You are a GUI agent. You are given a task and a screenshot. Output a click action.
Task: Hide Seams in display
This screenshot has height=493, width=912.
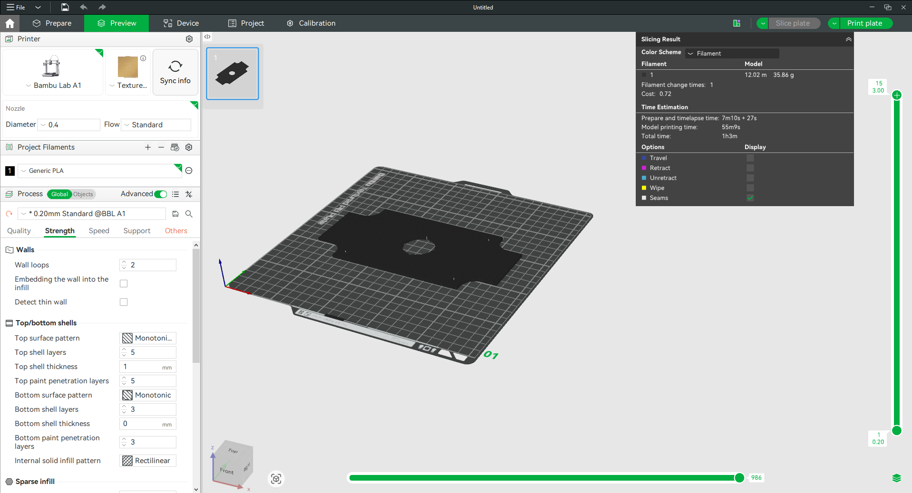750,198
